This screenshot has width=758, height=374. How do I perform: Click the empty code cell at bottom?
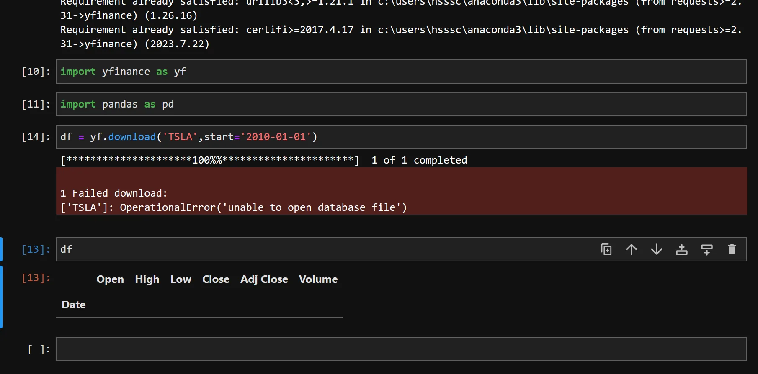click(x=401, y=349)
